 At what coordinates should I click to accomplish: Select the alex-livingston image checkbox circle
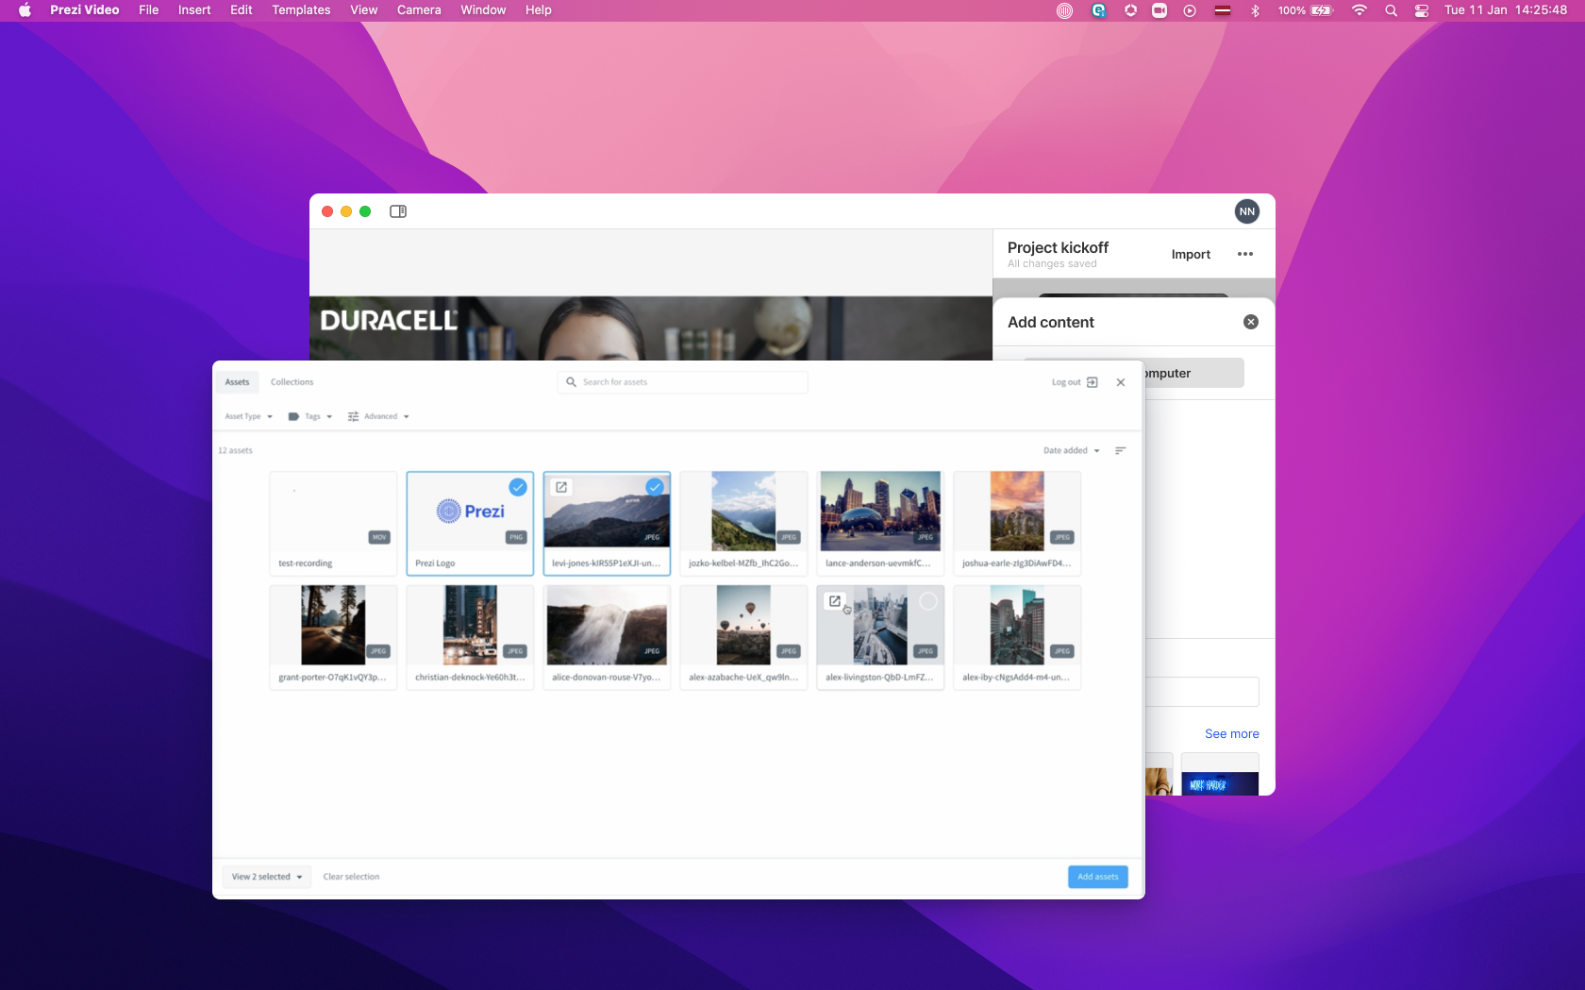pyautogui.click(x=928, y=601)
